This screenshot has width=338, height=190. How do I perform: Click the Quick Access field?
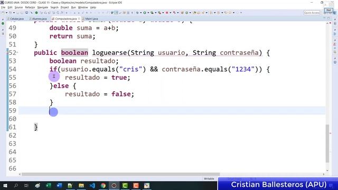click(x=312, y=13)
